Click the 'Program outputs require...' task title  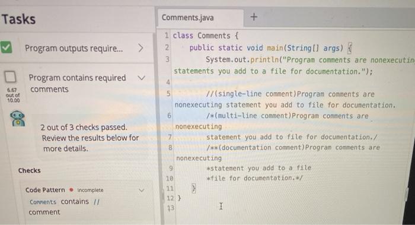[74, 48]
